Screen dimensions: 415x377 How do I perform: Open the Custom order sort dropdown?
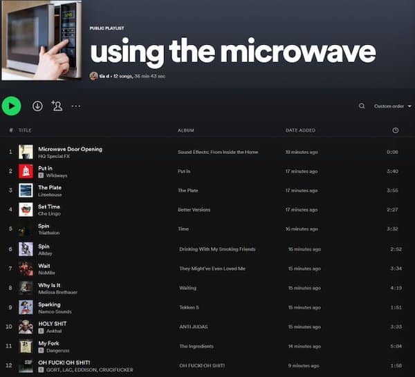[x=392, y=106]
